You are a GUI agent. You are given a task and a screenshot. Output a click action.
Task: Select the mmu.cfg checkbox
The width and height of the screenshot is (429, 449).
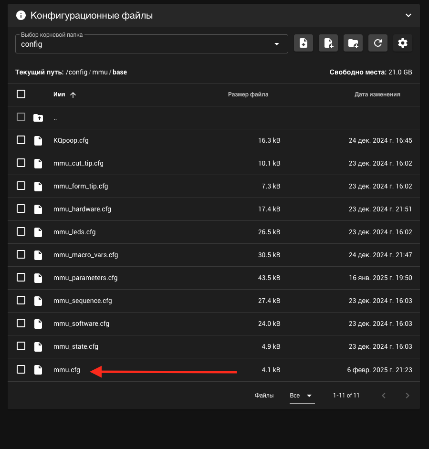point(21,369)
